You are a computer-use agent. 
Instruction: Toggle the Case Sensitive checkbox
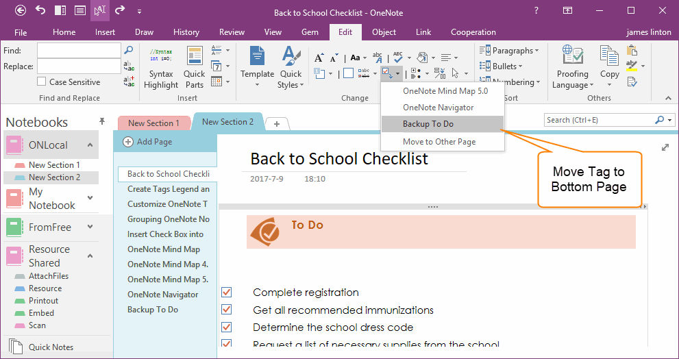(42, 82)
